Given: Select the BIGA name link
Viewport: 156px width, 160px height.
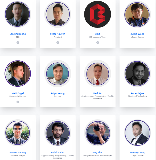Looking at the screenshot, I should point(97,34).
